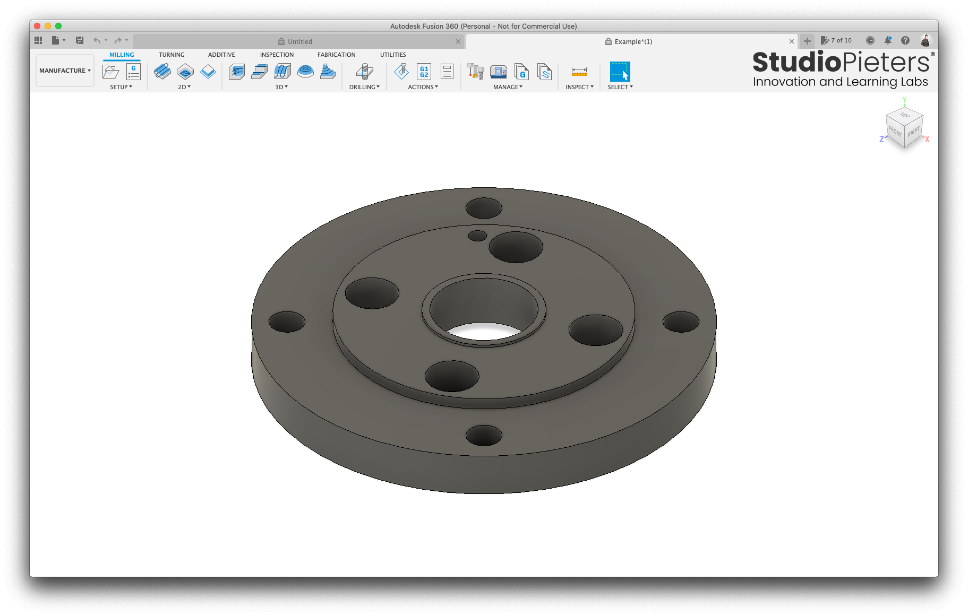Undo the last action
The height and width of the screenshot is (616, 968).
point(97,40)
